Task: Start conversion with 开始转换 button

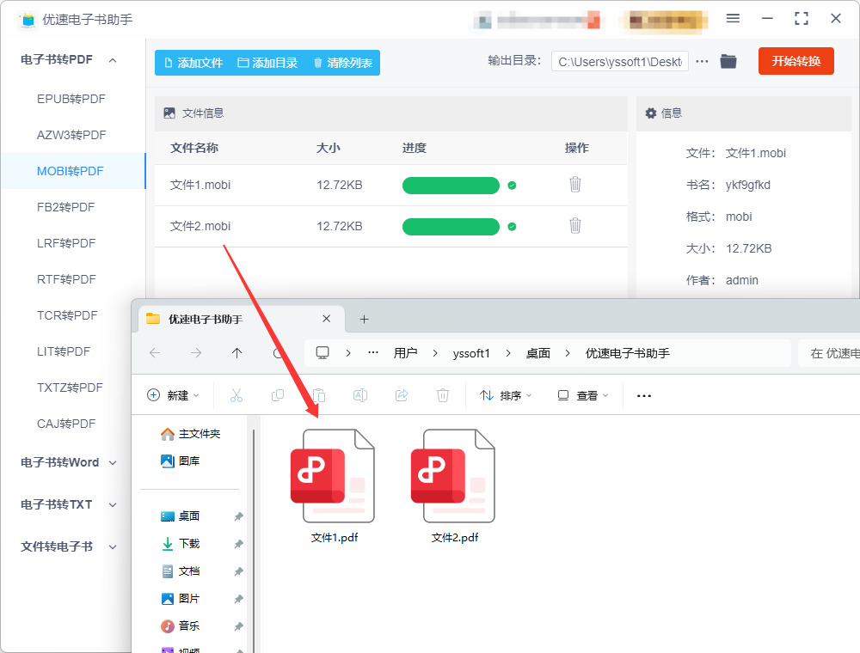Action: pyautogui.click(x=795, y=61)
